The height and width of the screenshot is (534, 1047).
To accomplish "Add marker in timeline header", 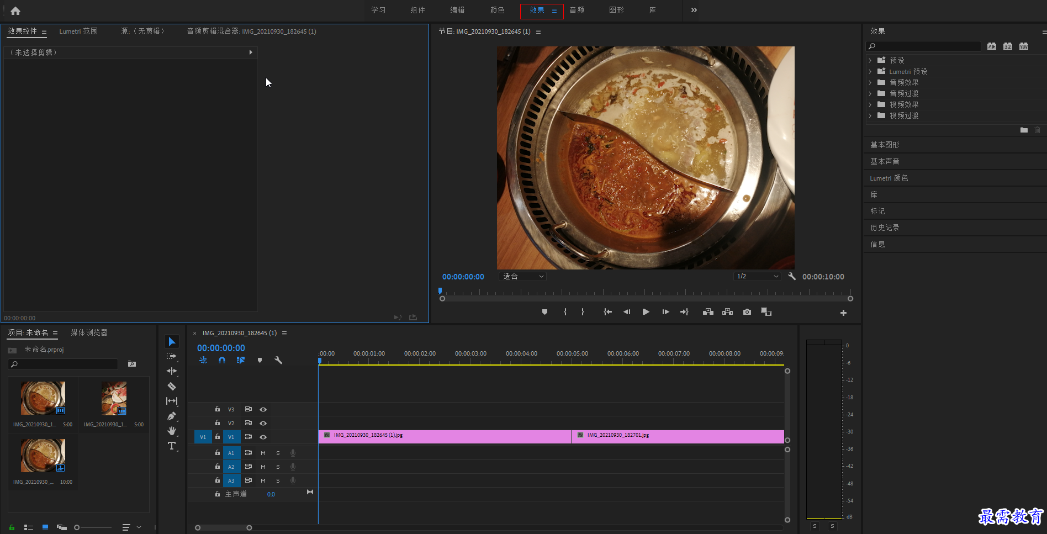I will click(260, 360).
